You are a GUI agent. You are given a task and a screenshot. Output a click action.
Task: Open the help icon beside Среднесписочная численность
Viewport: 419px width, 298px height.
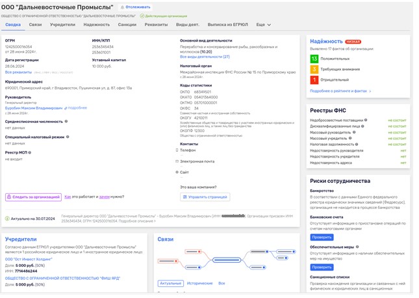66,121
